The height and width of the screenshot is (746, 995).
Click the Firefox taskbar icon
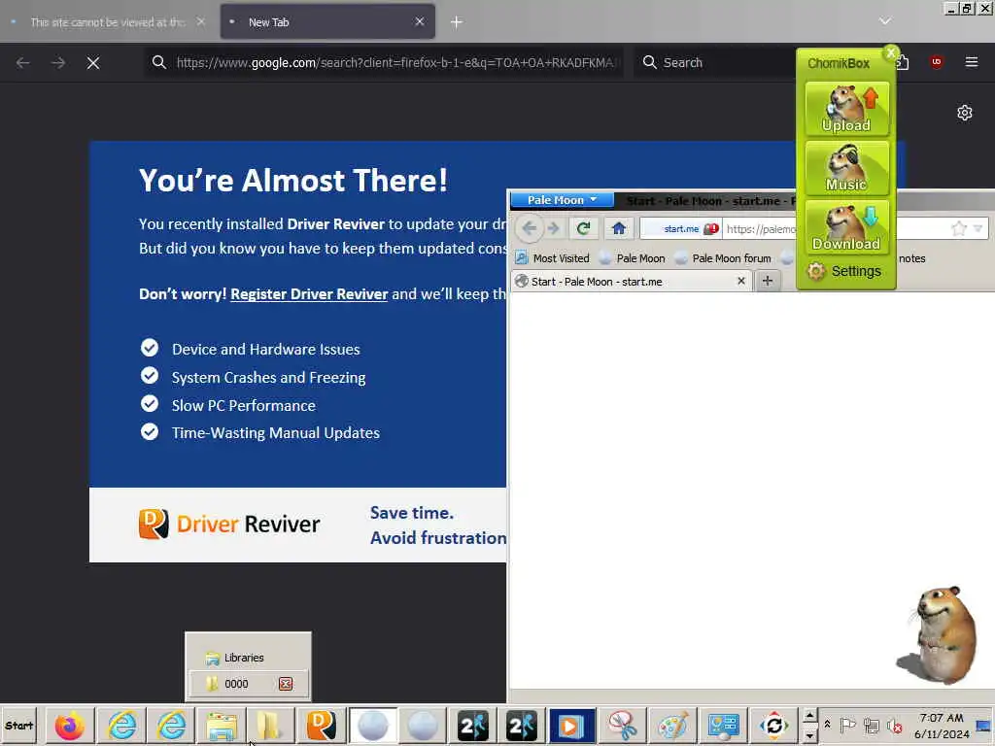tap(70, 726)
